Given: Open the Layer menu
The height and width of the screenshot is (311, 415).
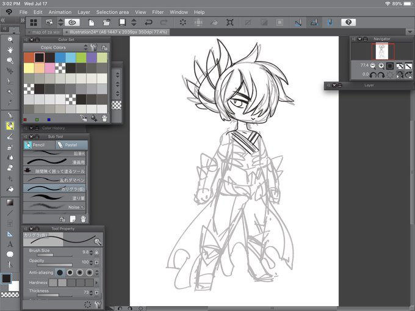Looking at the screenshot, I should click(x=84, y=12).
